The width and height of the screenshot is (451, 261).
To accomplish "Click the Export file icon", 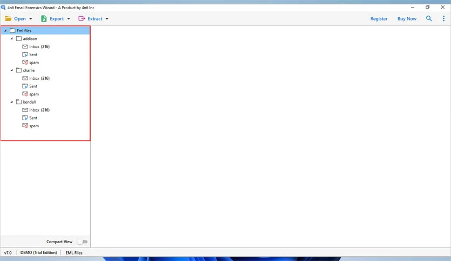I will click(x=44, y=19).
